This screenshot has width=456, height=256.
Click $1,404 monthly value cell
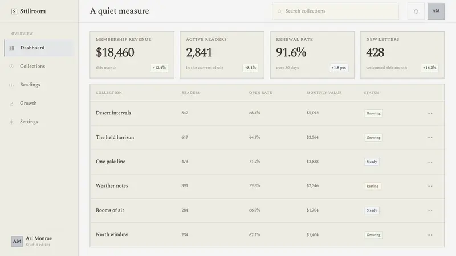(312, 234)
